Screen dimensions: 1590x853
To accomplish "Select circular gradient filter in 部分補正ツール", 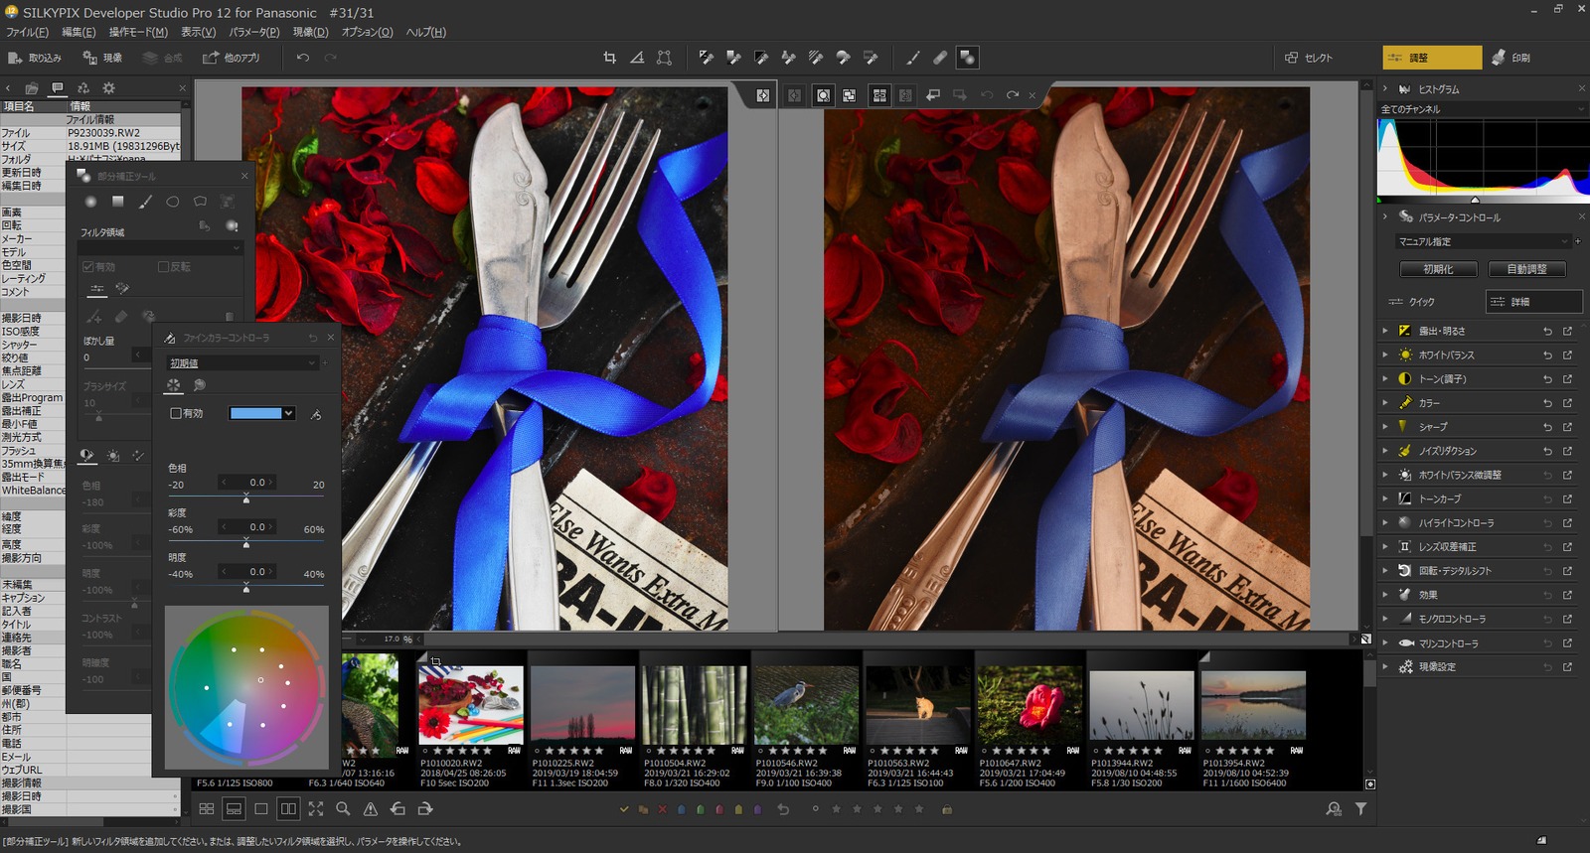I will pyautogui.click(x=90, y=202).
